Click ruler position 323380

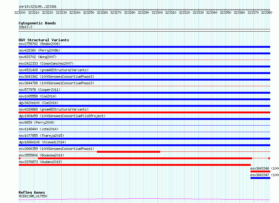pyautogui.click(x=266, y=12)
